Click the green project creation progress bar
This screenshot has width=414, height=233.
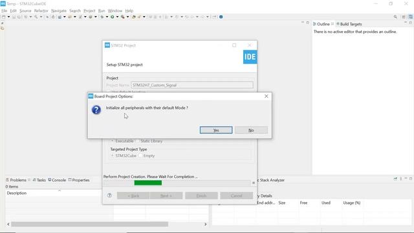148,183
